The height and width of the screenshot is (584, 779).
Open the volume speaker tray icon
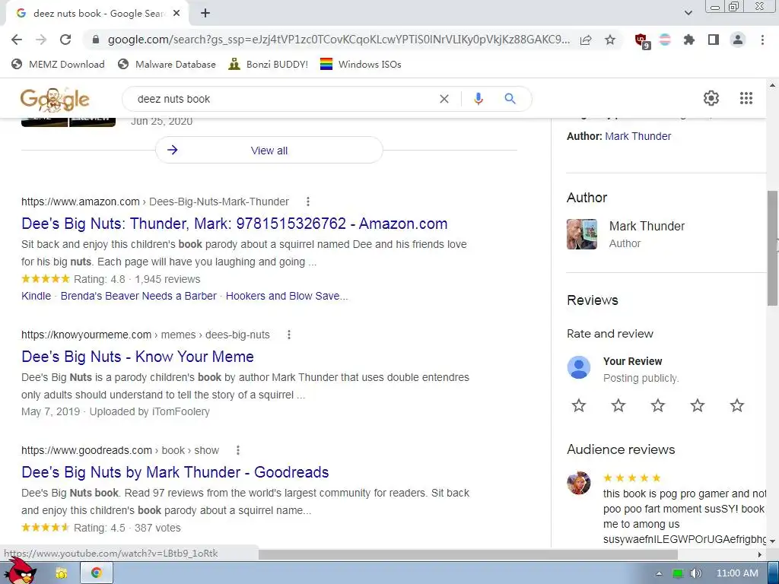pyautogui.click(x=696, y=573)
